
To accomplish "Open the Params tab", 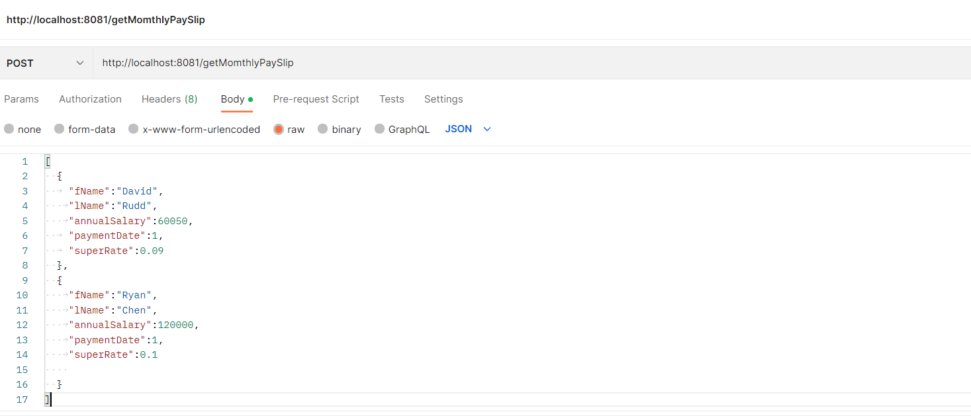I will [21, 99].
